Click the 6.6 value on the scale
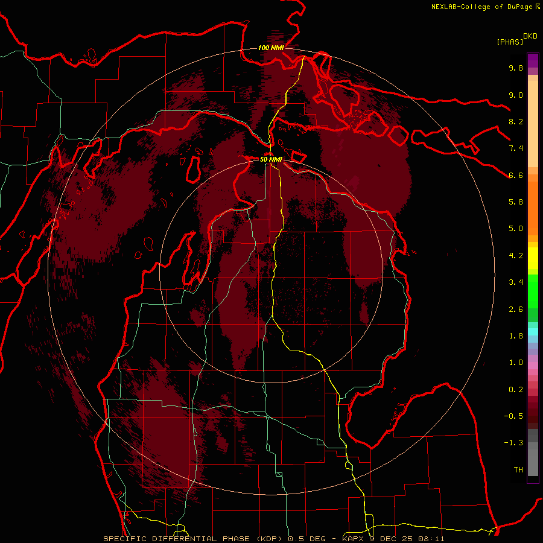Viewport: 543px width, 543px height. 516,175
